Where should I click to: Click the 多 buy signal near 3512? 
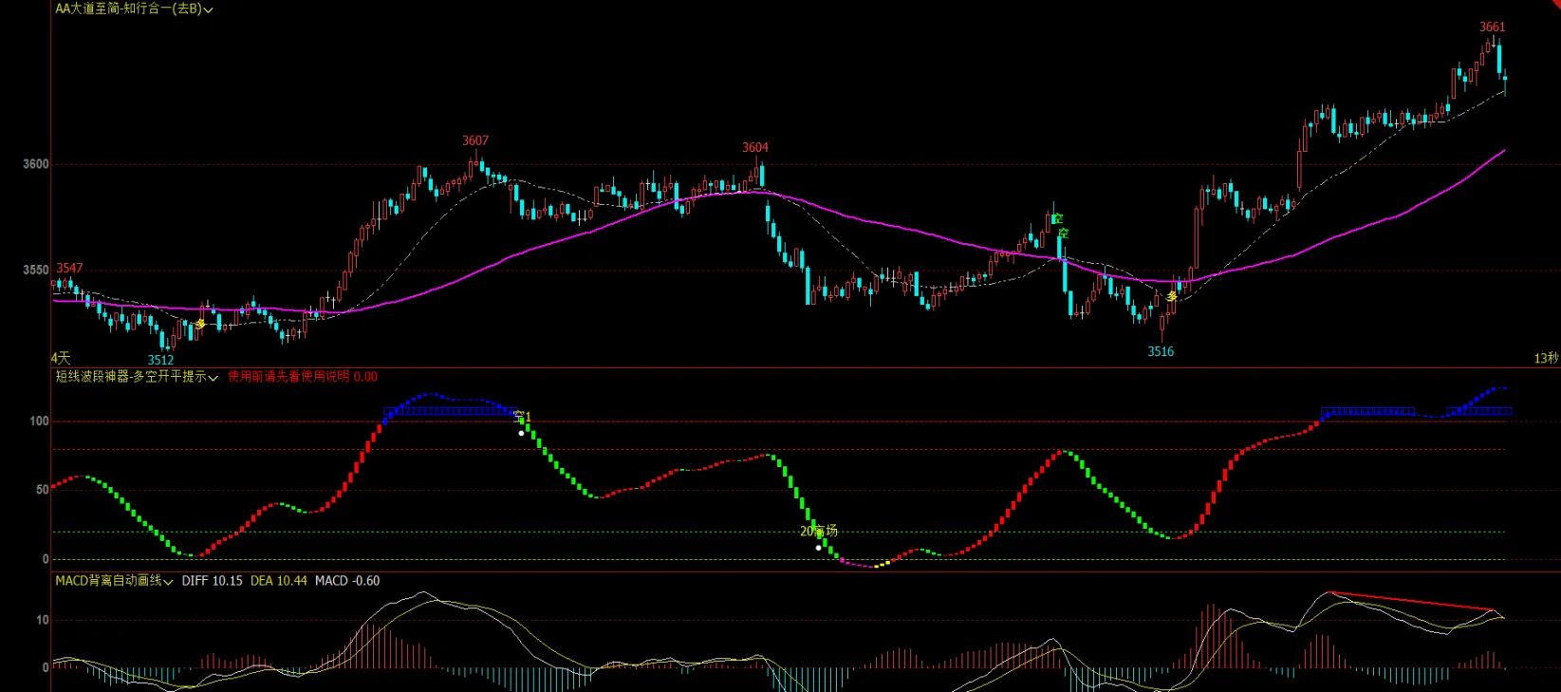200,324
